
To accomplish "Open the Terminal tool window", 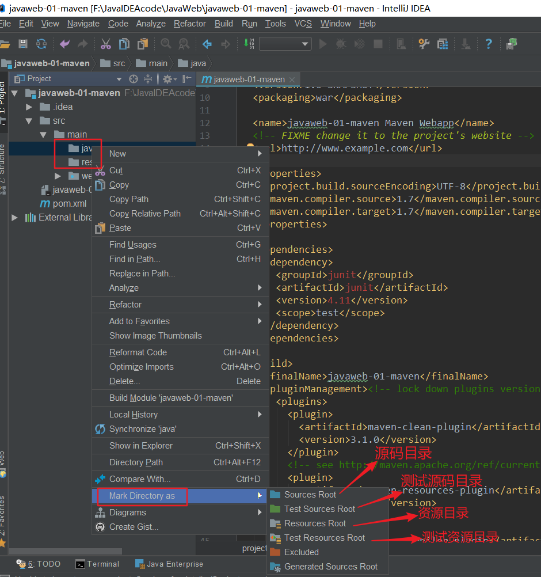I will click(x=97, y=564).
